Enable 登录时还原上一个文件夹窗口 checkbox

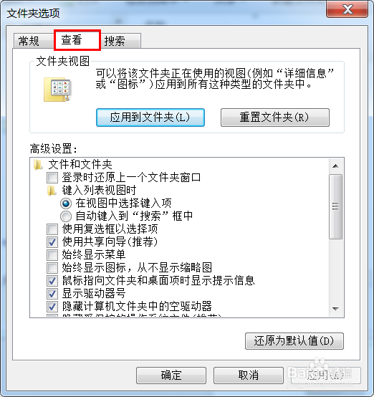52,178
